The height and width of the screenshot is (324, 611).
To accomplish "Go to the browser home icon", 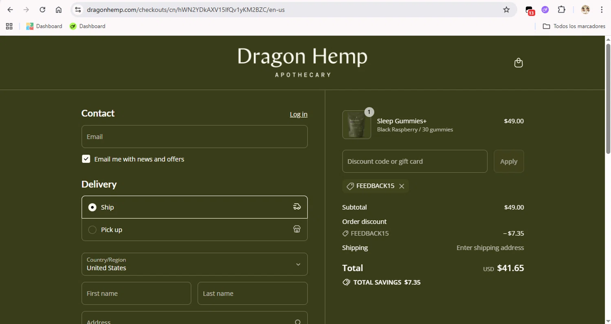I will tap(59, 10).
